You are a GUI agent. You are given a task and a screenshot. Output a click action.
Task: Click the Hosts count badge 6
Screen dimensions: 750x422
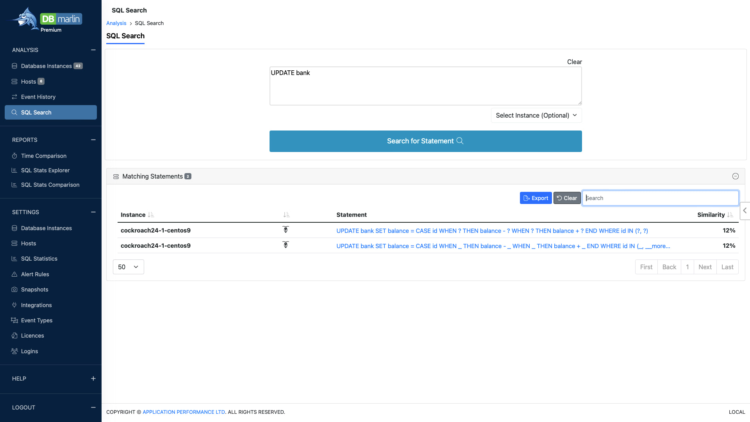click(x=41, y=82)
